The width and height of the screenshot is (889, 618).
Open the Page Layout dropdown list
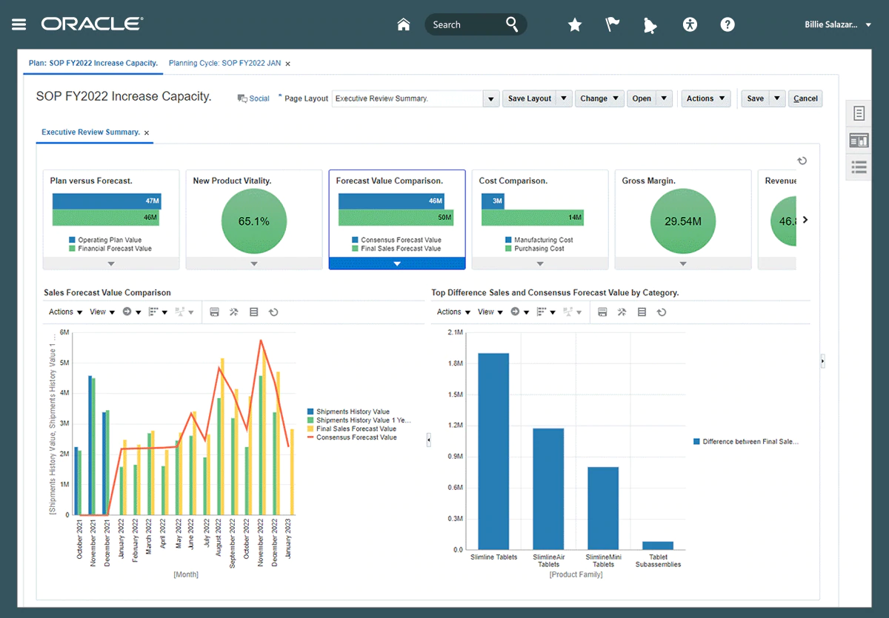click(490, 98)
